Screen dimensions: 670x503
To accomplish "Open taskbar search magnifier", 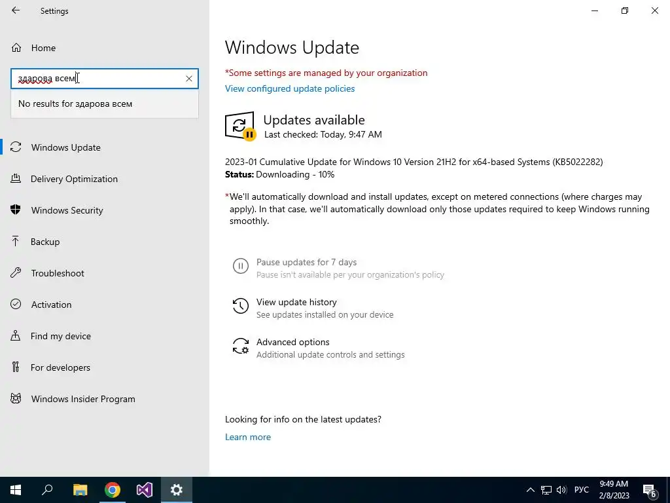I will (x=47, y=490).
